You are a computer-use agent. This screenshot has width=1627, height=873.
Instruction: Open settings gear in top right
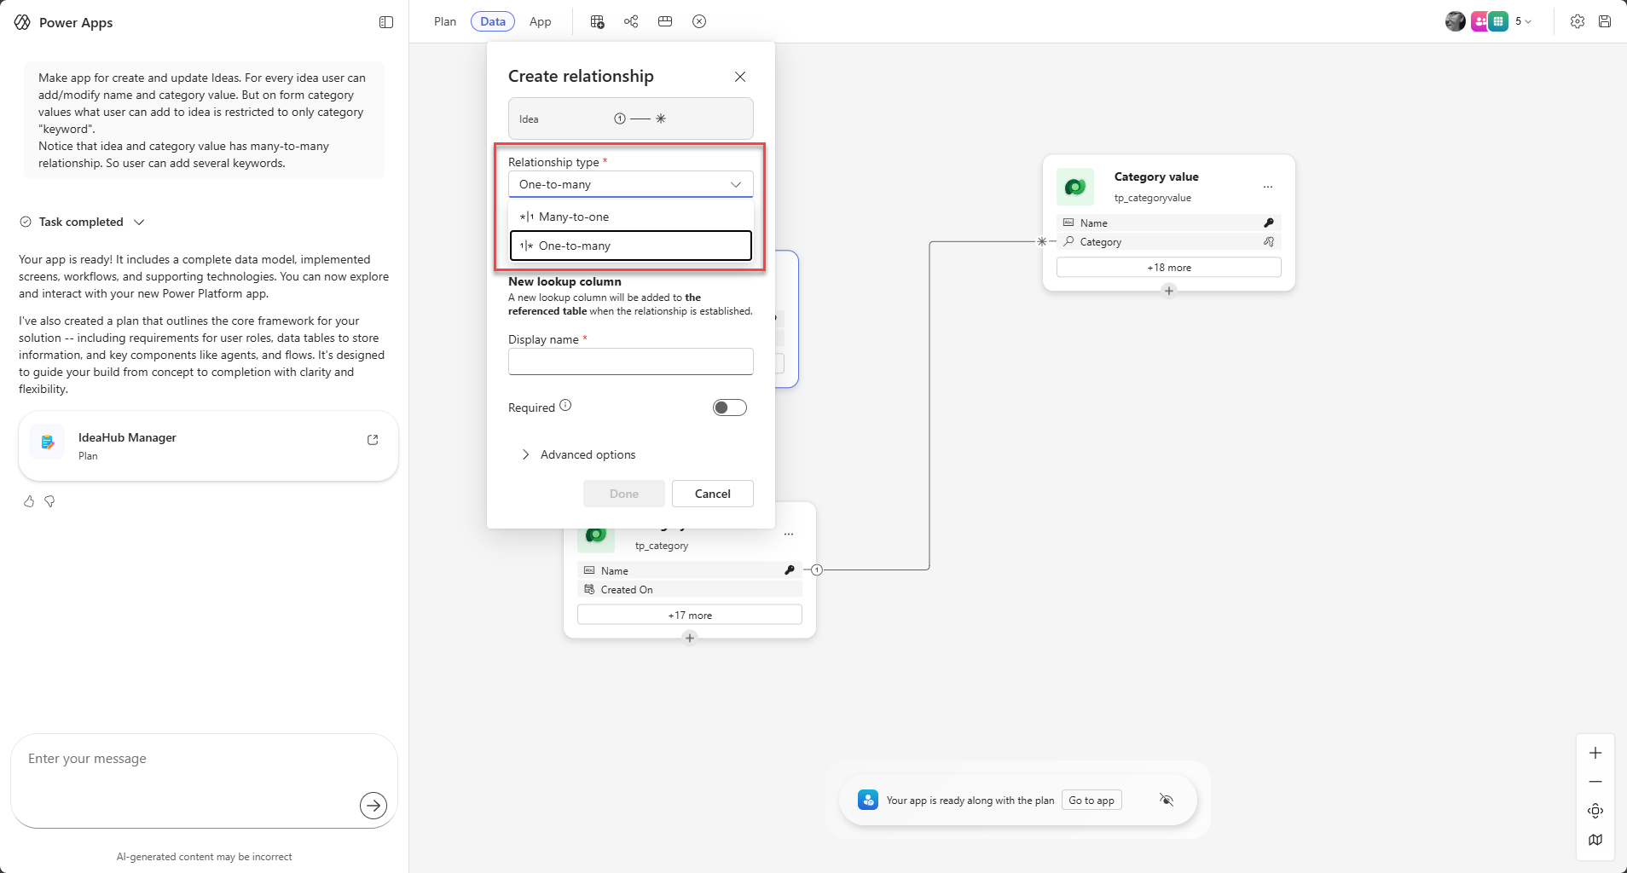point(1578,21)
